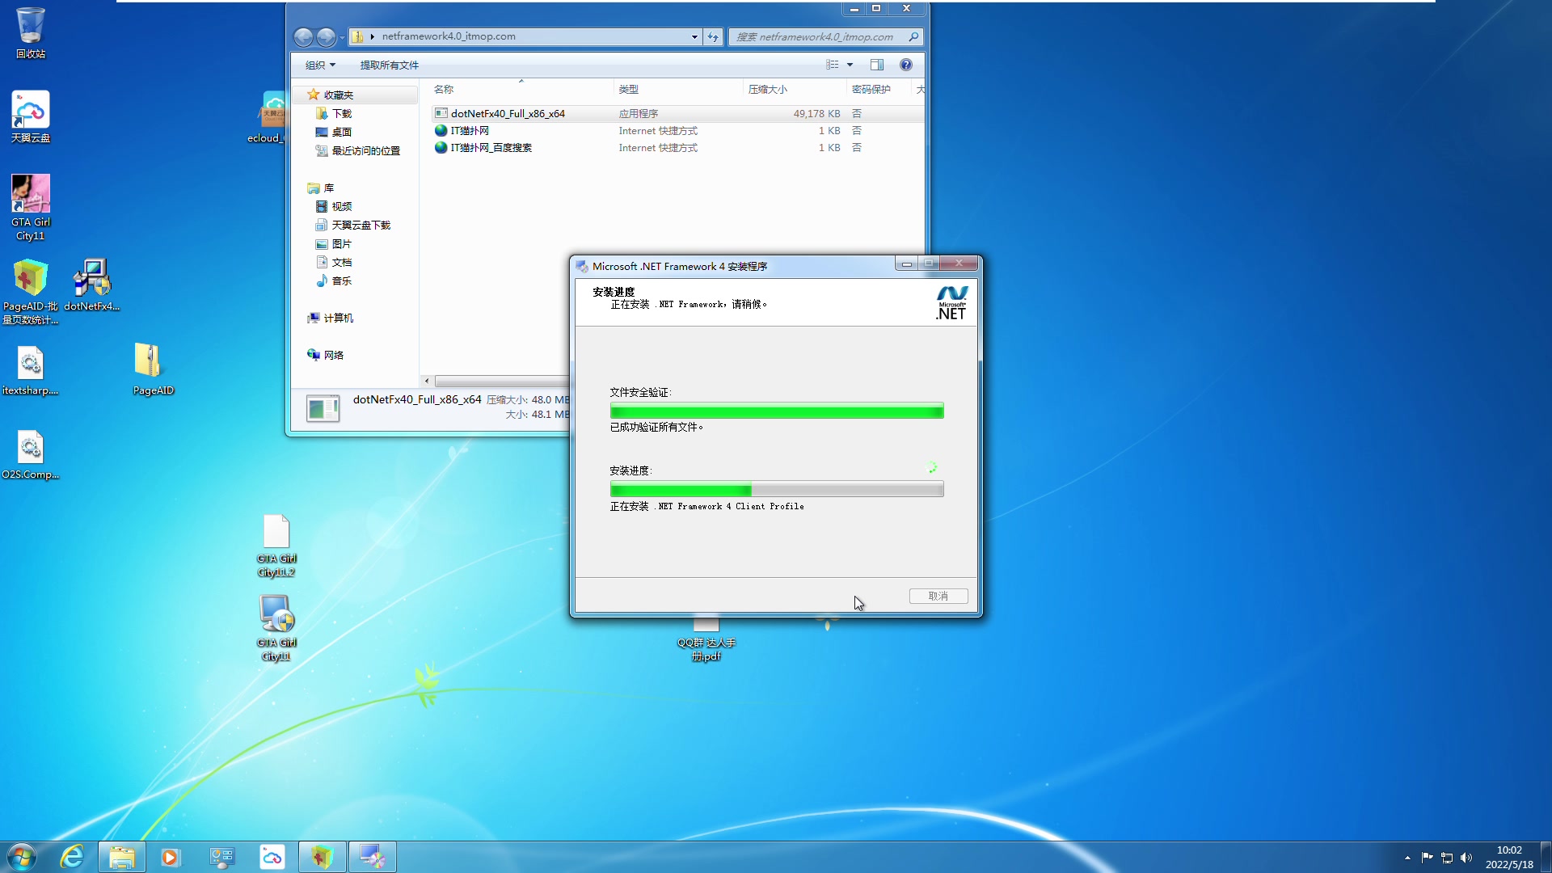Open the 图片 library
Screen dimensions: 1552x873
point(334,243)
